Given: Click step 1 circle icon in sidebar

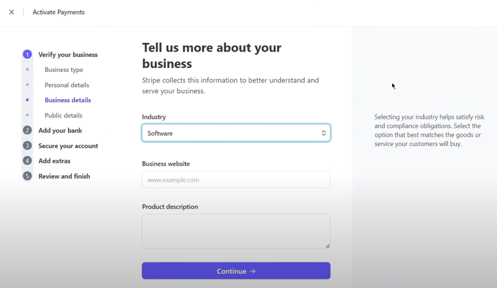Looking at the screenshot, I should 28,54.
